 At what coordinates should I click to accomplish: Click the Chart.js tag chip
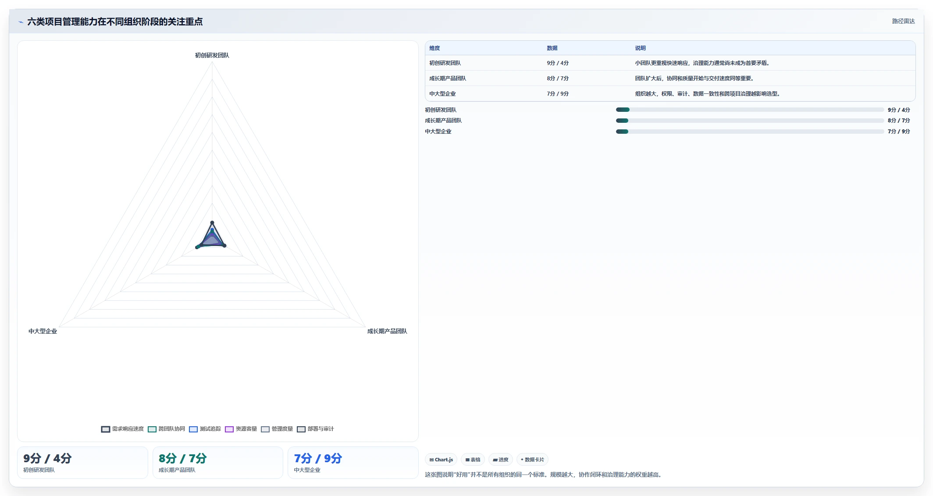tap(441, 460)
